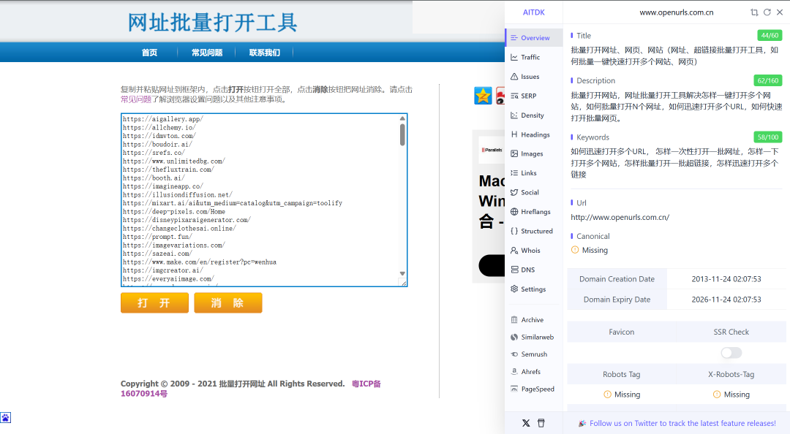The image size is (790, 434).
Task: Click the Baidu paw icon at bottom left
Action: [6, 417]
